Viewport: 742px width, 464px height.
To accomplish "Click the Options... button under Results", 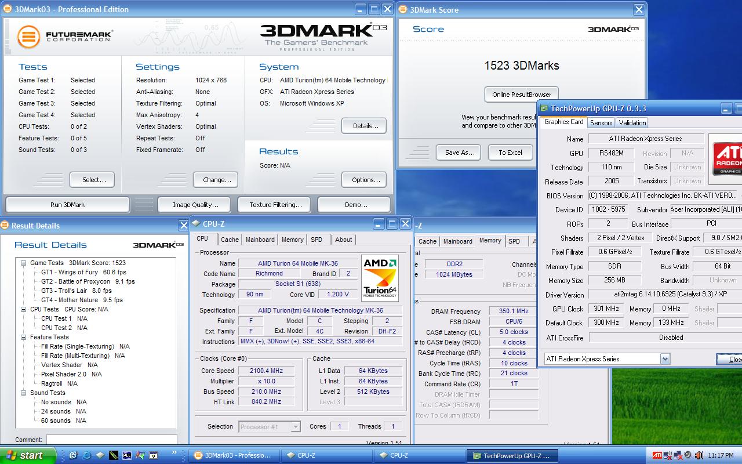I will point(365,180).
